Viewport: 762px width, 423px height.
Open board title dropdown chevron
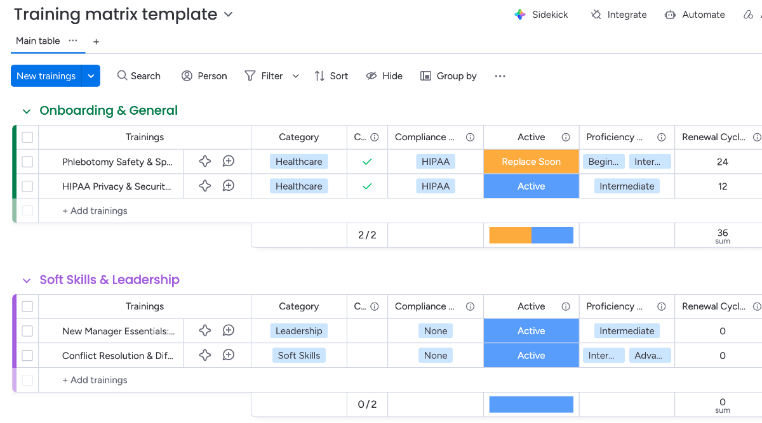tap(228, 14)
